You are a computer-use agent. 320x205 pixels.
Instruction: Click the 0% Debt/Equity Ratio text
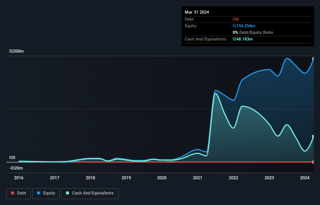click(253, 32)
